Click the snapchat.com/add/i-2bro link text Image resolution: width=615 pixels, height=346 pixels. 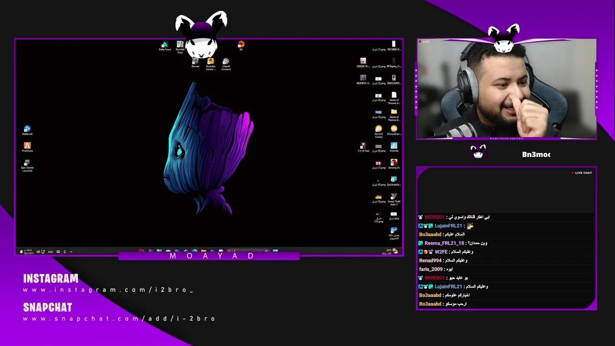[x=120, y=319]
